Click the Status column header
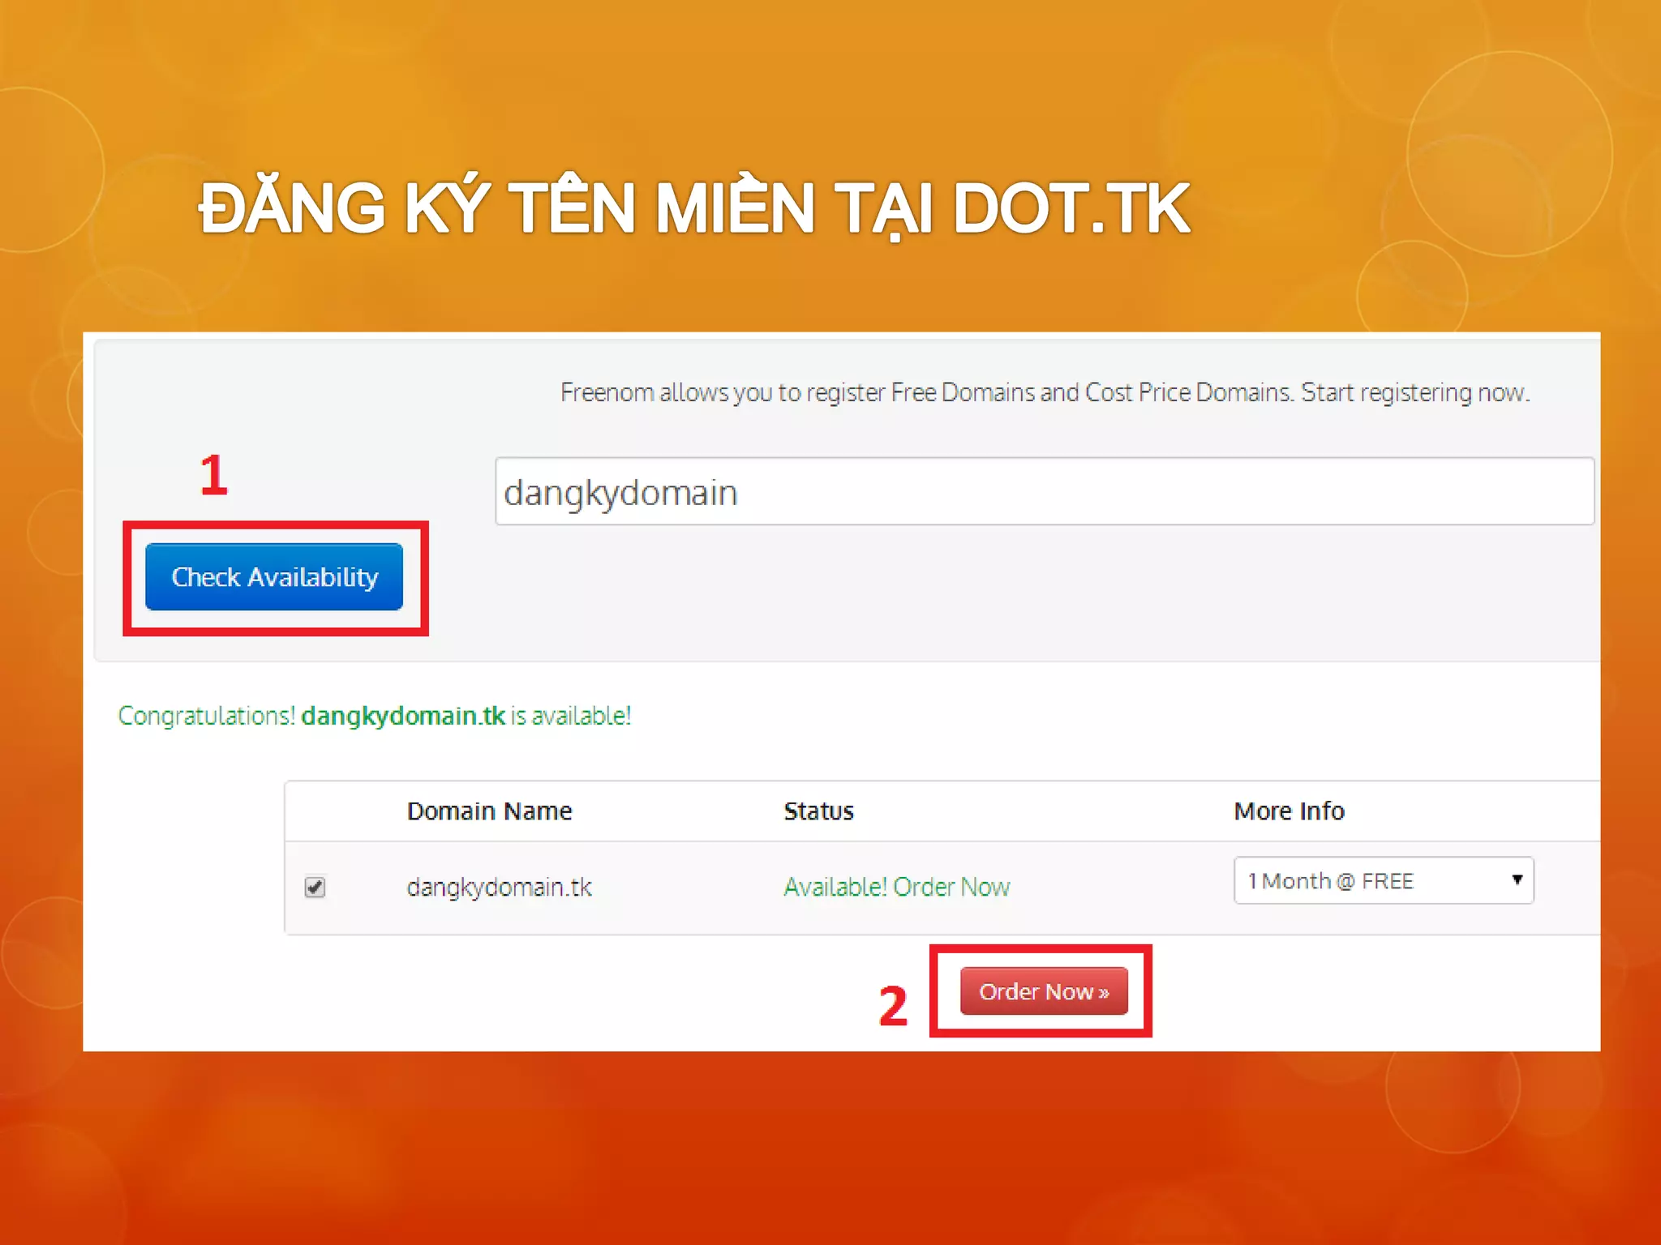This screenshot has width=1661, height=1245. pyautogui.click(x=818, y=811)
